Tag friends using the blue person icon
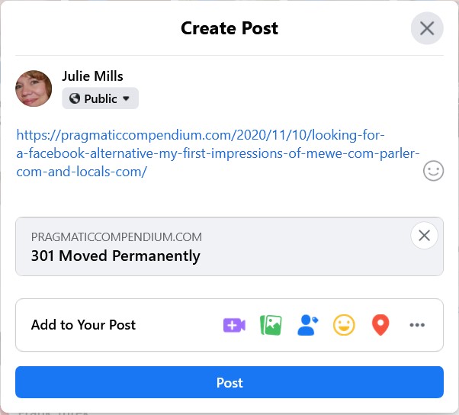The width and height of the screenshot is (459, 415). point(307,325)
